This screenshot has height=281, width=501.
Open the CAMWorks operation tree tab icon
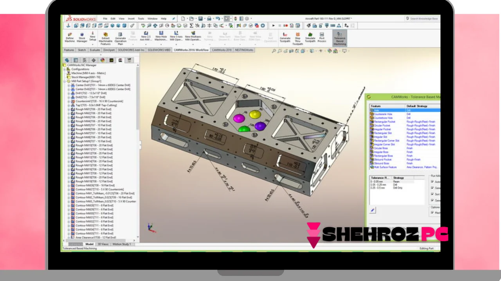120,60
